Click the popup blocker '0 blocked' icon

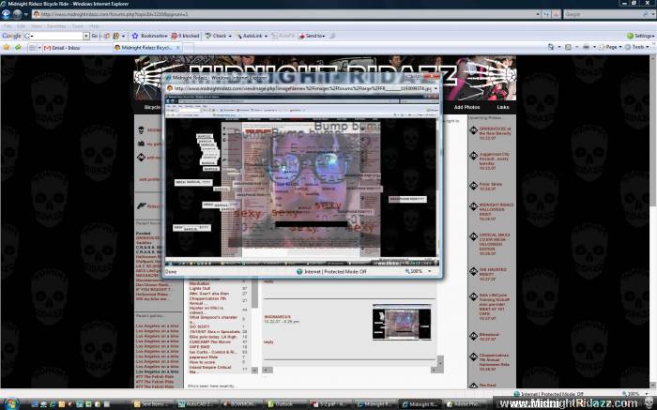(x=185, y=36)
